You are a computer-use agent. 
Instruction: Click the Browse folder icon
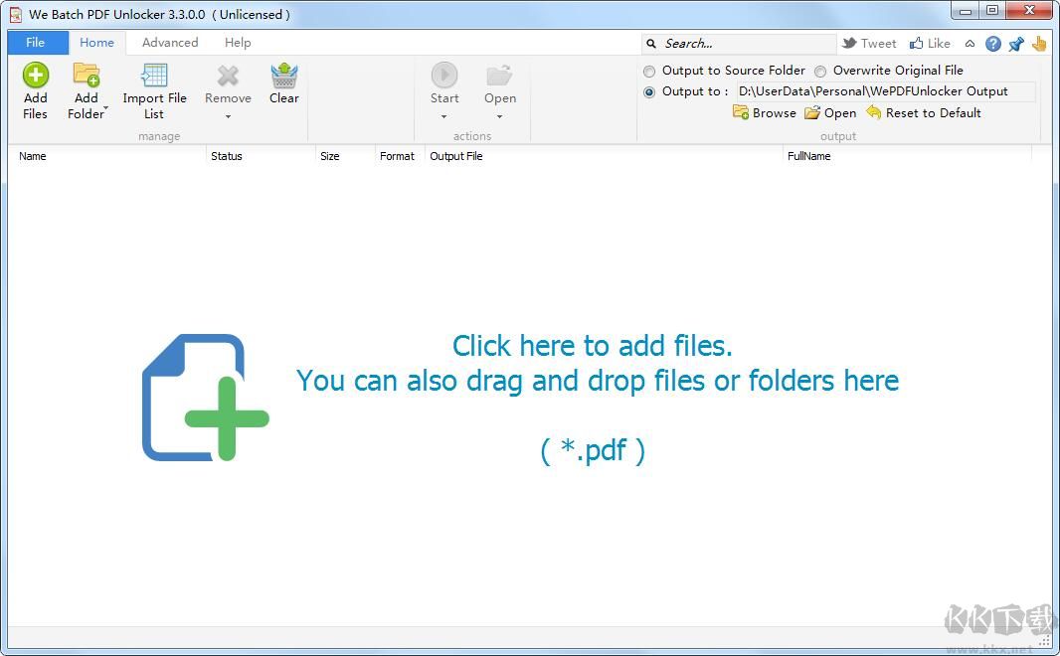(x=741, y=112)
